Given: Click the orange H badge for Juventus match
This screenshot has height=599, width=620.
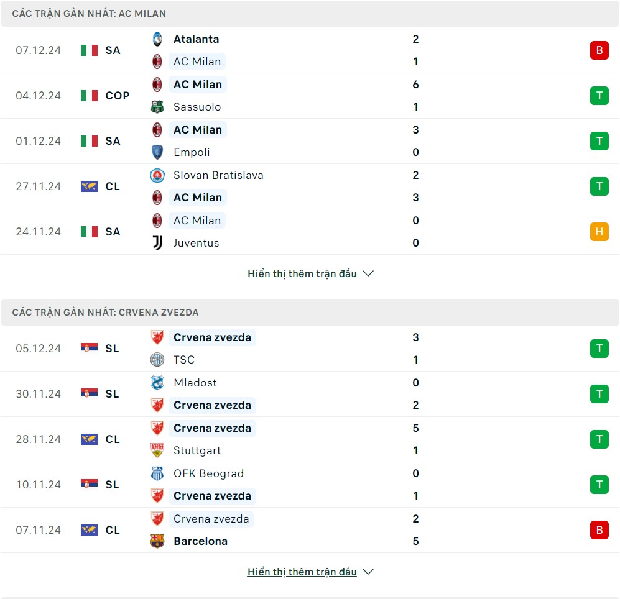Looking at the screenshot, I should (x=599, y=232).
